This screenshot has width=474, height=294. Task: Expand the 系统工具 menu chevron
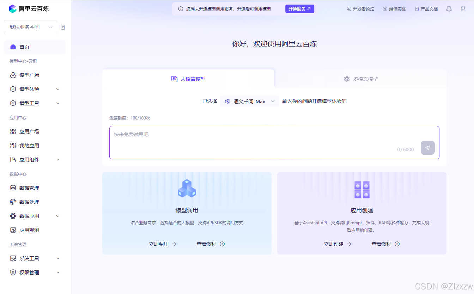[58, 258]
